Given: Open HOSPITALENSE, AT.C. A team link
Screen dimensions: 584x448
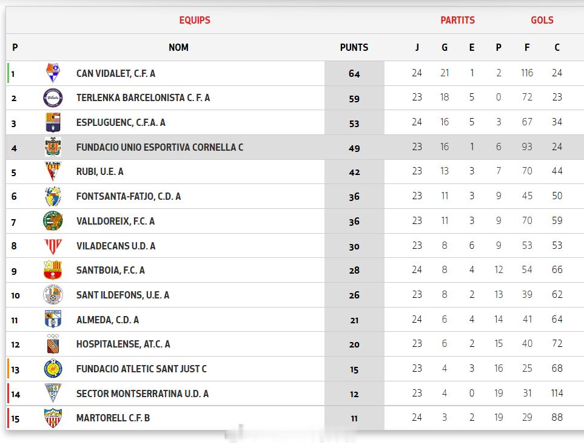Looking at the screenshot, I should (123, 344).
